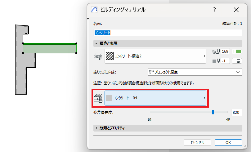This screenshot has height=152, width=251.
Task: Open the プロジェクト原点 orientation dropdown
Action: tap(195, 72)
